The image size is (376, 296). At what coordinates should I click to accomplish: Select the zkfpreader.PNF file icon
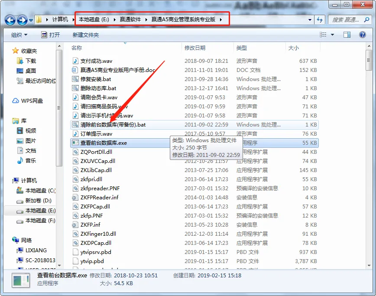(75, 188)
